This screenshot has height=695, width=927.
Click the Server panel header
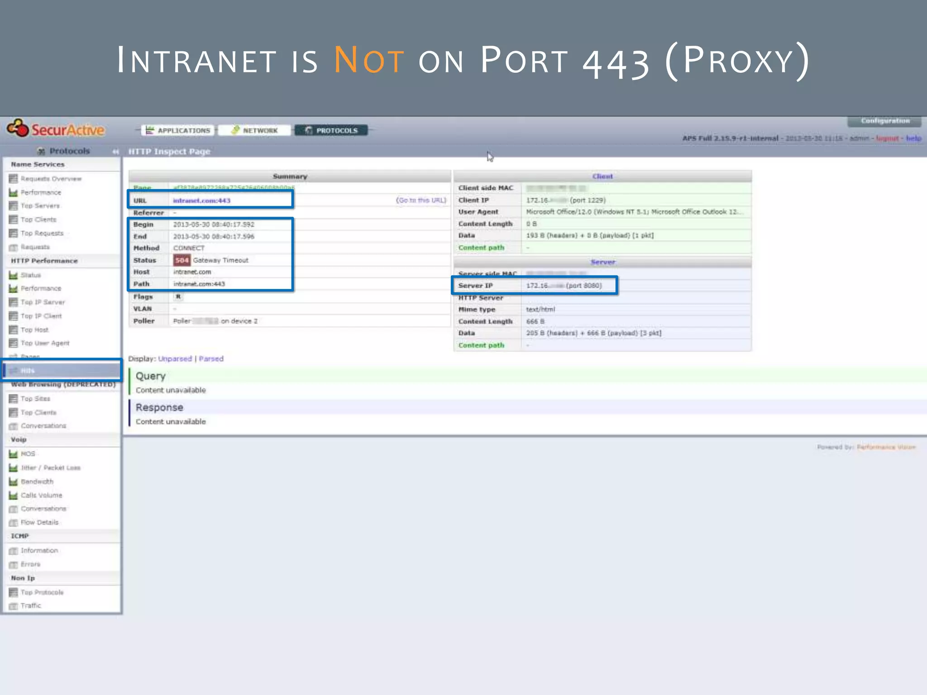[x=602, y=262]
